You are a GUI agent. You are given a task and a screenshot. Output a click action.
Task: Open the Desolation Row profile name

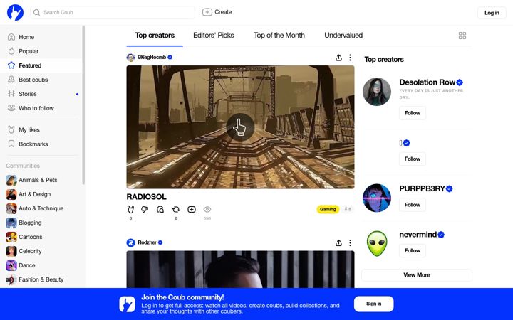[427, 82]
